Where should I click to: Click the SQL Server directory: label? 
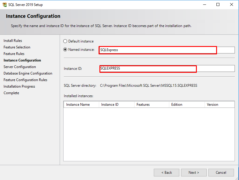point(80,86)
